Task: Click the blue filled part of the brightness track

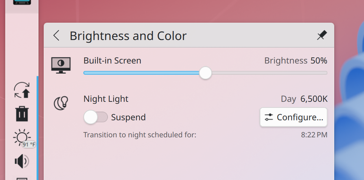Action: (141, 73)
